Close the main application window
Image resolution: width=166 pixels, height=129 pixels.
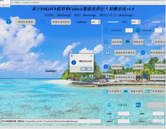(163, 2)
